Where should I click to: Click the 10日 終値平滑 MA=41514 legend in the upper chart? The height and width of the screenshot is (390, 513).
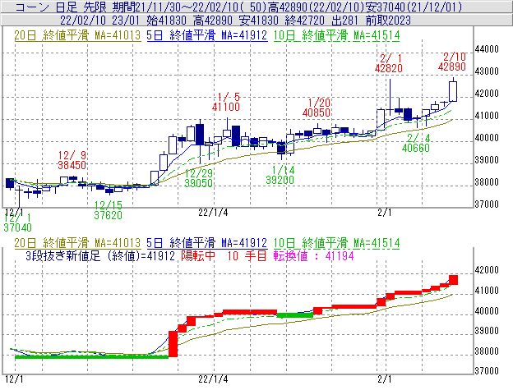click(x=337, y=35)
